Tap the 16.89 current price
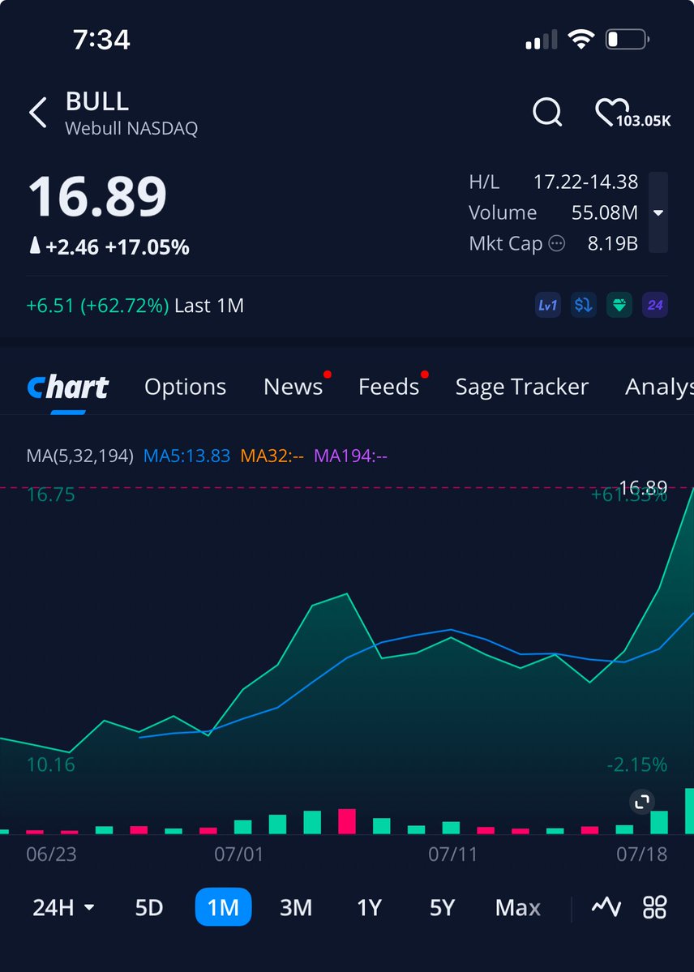 click(97, 196)
